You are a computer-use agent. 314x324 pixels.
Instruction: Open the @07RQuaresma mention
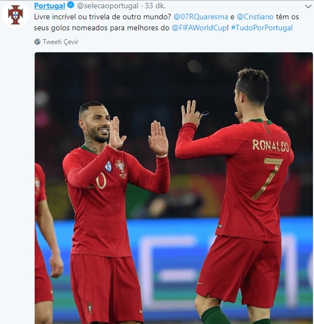coord(201,17)
